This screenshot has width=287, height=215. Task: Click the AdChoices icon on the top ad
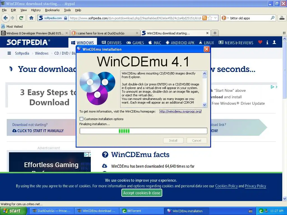pyautogui.click(x=272, y=87)
